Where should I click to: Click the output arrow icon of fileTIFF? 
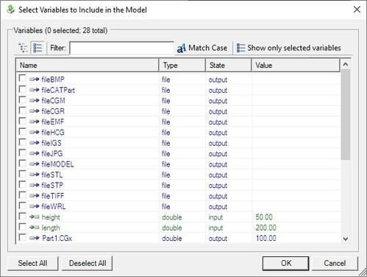pyautogui.click(x=34, y=195)
